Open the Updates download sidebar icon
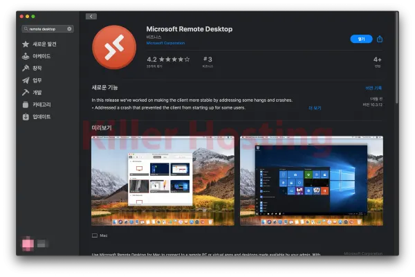 pos(26,116)
